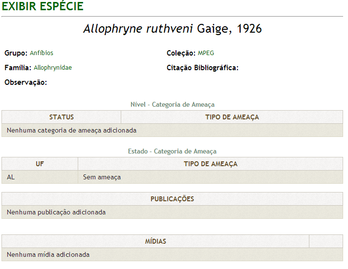
Task: Click the Nível - Categoria de Ameaça caption
Action: click(173, 104)
